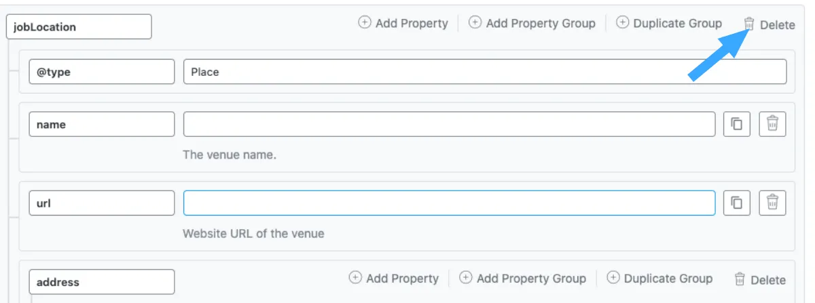The image size is (815, 303).
Task: Delete the name property row
Action: (x=772, y=124)
